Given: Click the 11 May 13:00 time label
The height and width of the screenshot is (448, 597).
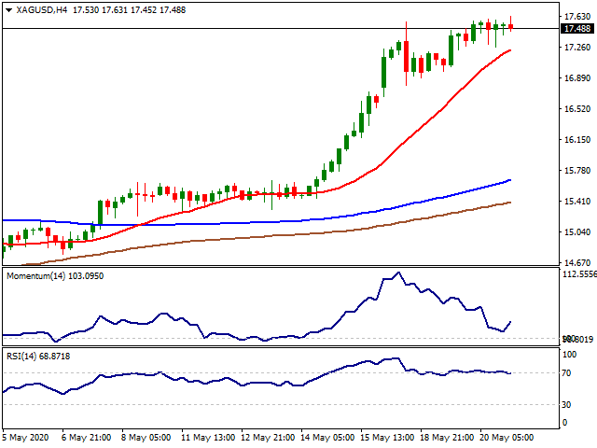Looking at the screenshot, I should 208,438.
